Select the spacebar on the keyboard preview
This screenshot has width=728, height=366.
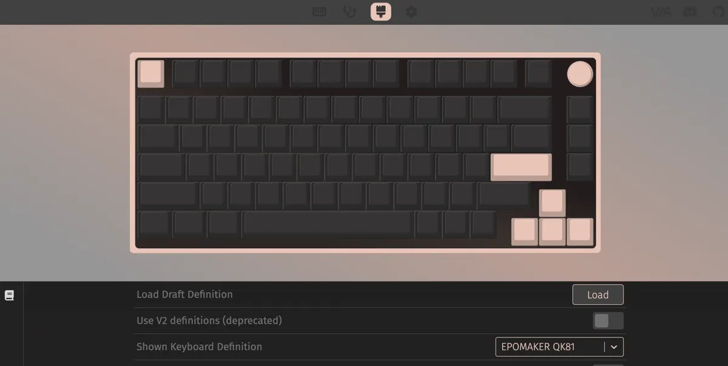point(328,224)
